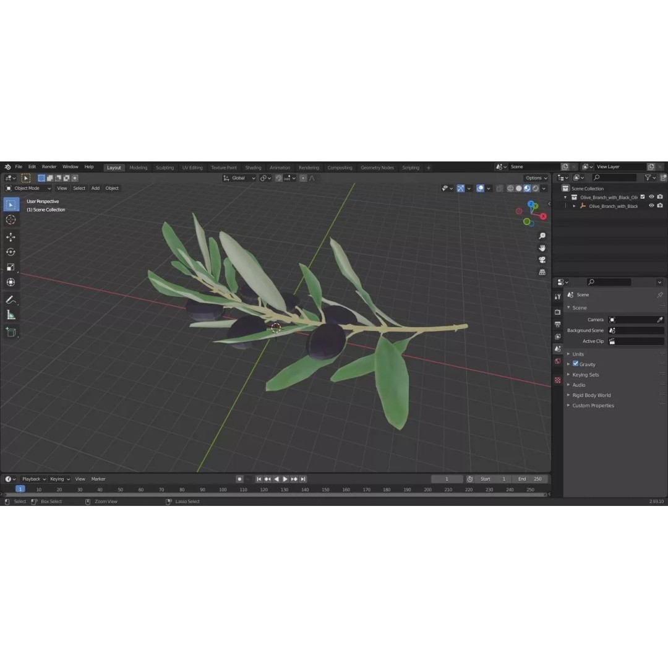Jump to the timeline end frame
This screenshot has width=668, height=668.
303,479
